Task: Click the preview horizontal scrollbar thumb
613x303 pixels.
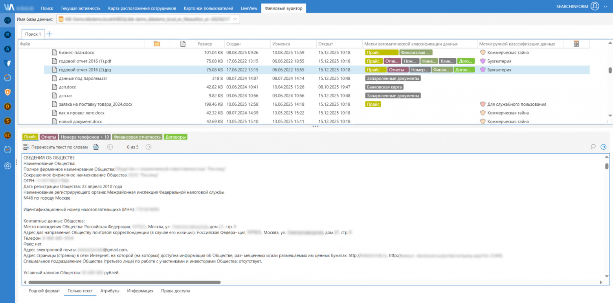Action: point(125,282)
